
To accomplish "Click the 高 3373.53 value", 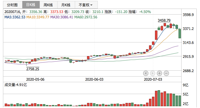I will click(x=57, y=12).
